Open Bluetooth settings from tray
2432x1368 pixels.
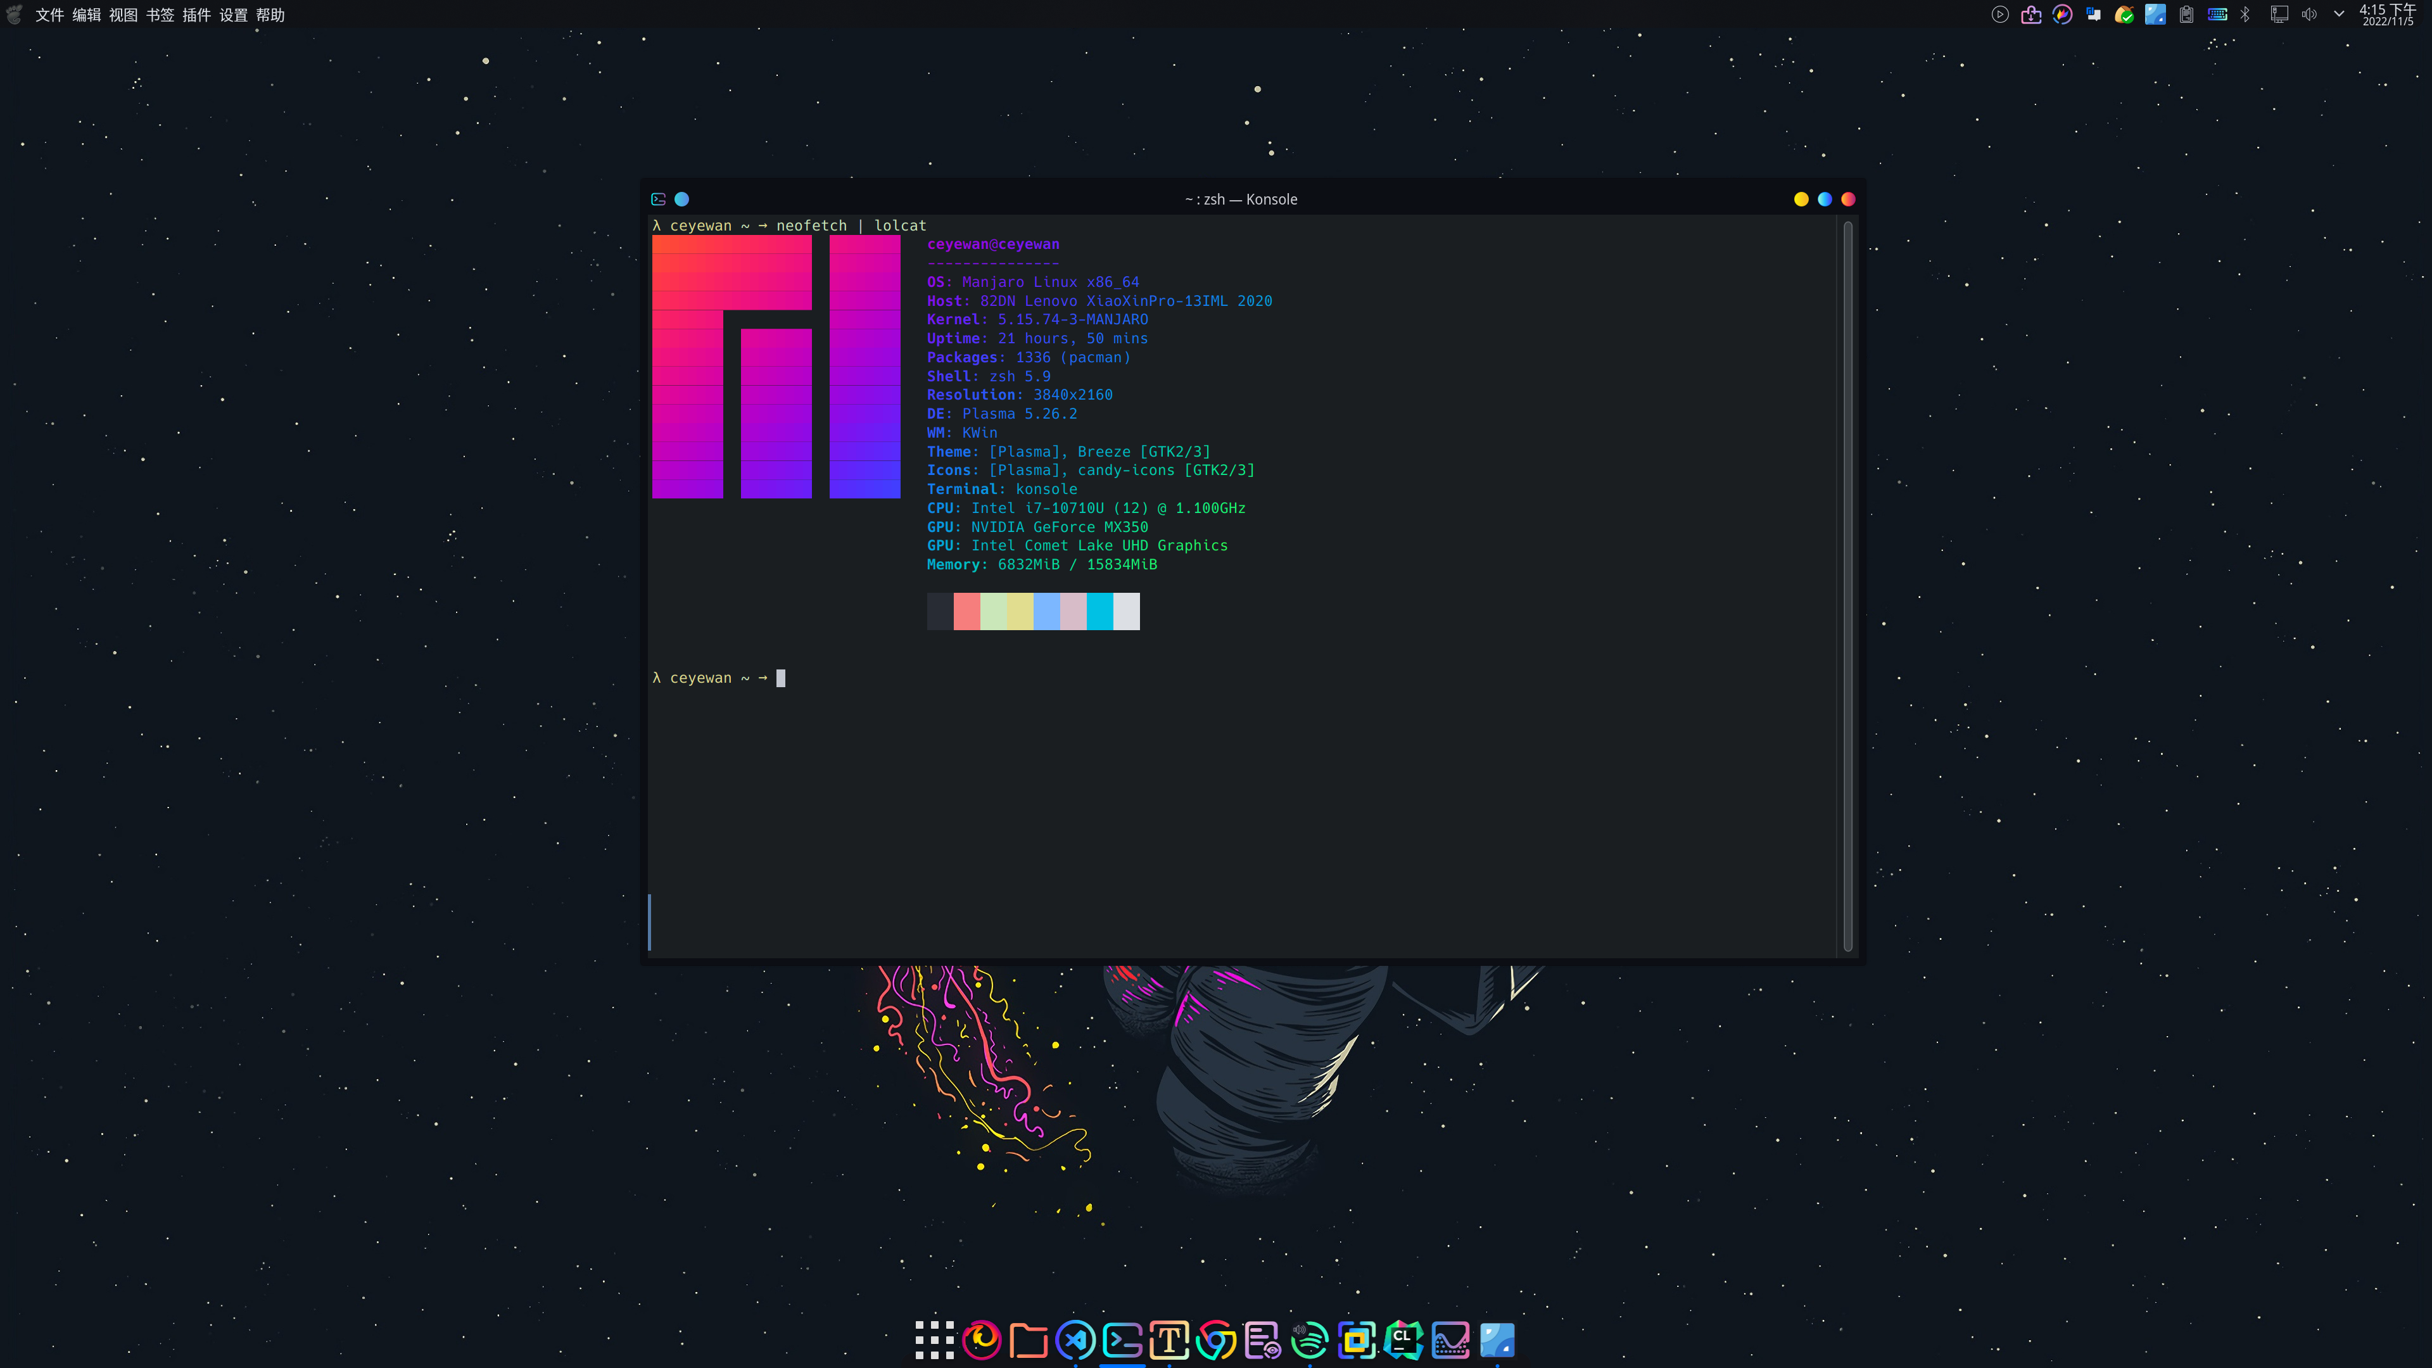(2246, 14)
